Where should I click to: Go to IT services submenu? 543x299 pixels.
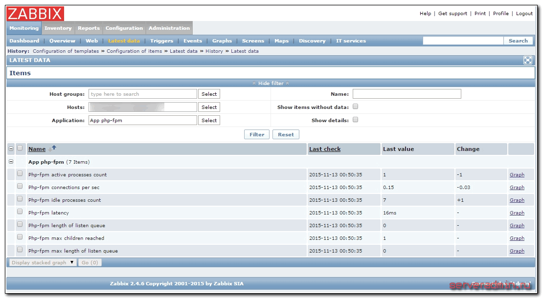point(351,41)
